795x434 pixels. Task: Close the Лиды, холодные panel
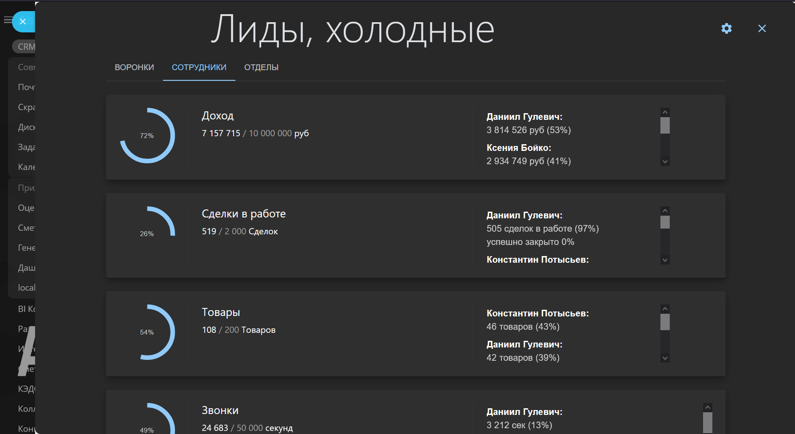(x=762, y=28)
